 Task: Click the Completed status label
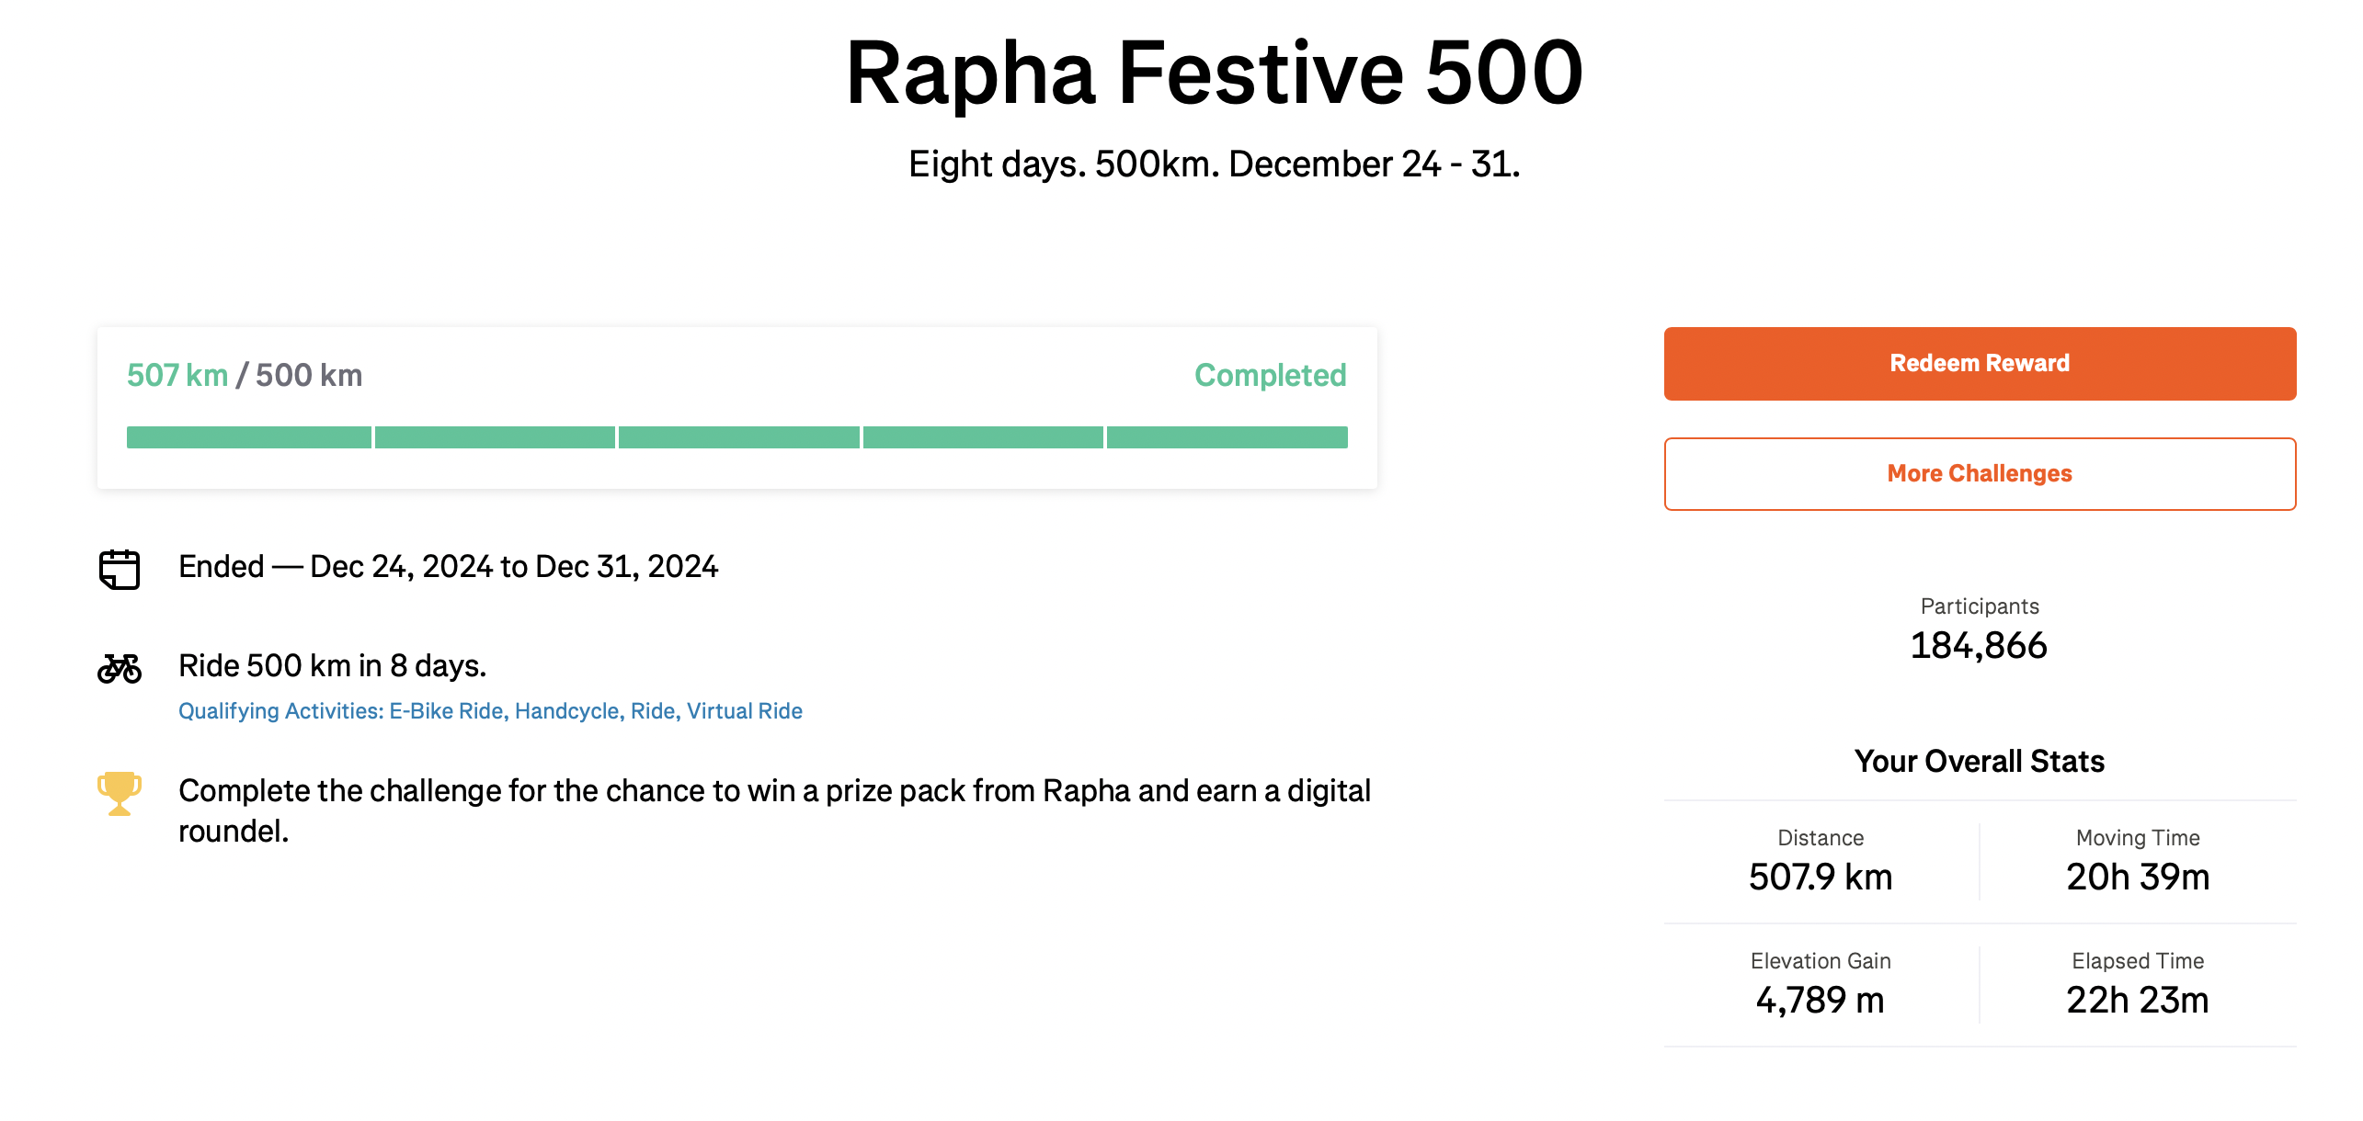tap(1270, 375)
